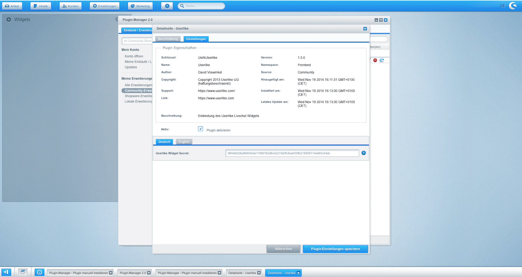Click the red uninstall icon in plugin row
Viewport: 522px width, 277px height.
click(375, 60)
